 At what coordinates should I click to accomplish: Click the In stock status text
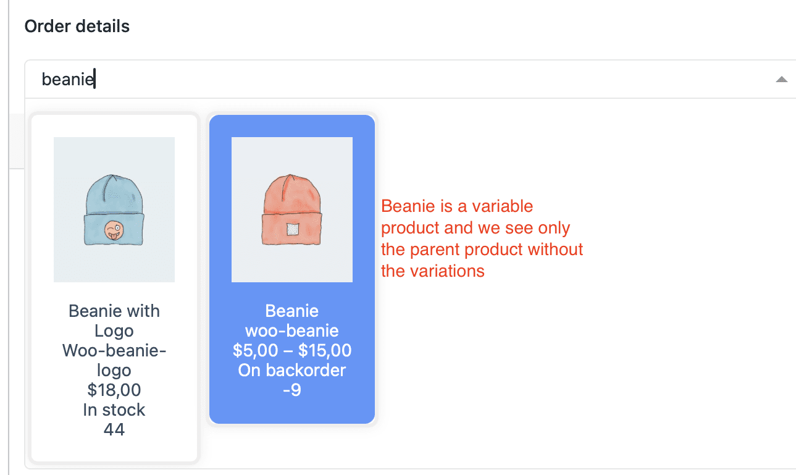point(114,410)
